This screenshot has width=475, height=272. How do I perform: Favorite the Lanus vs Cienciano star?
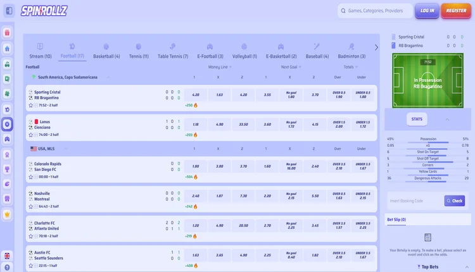(x=30, y=135)
